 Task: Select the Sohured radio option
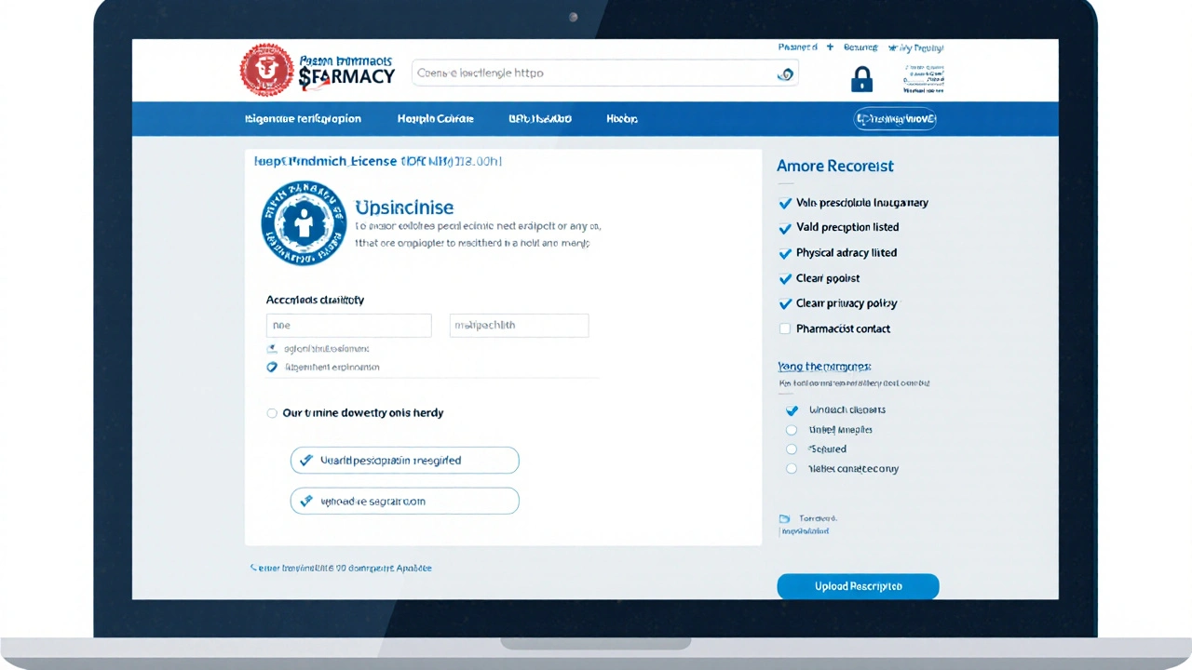click(792, 449)
